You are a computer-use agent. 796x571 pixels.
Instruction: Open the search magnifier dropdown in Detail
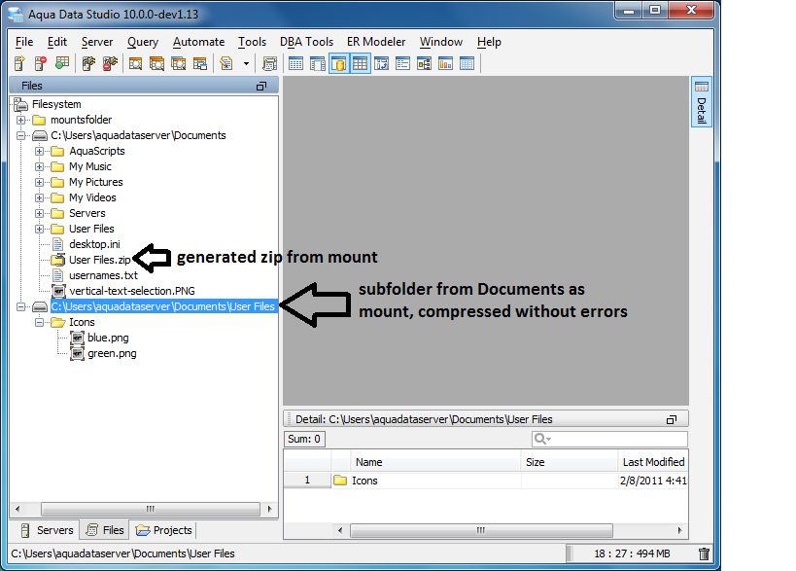click(x=542, y=439)
